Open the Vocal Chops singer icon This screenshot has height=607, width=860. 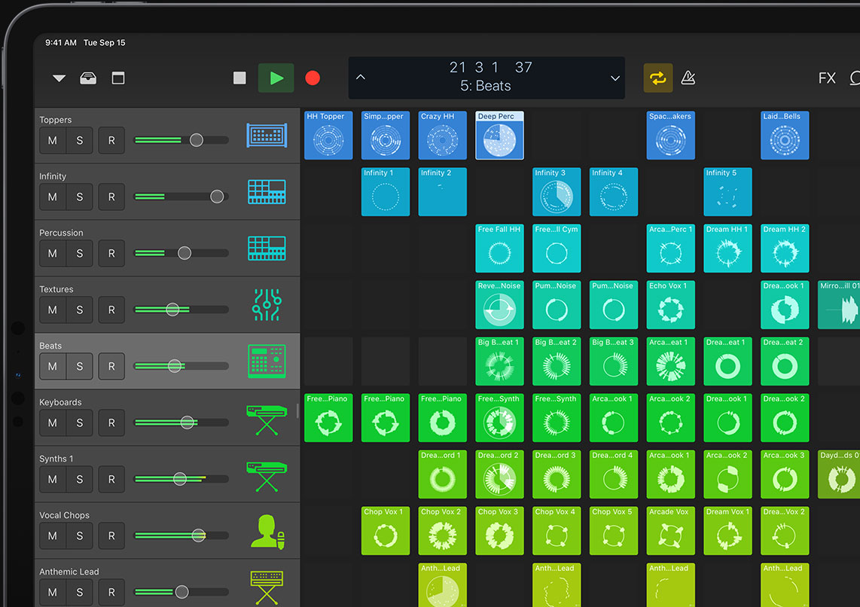pyautogui.click(x=267, y=532)
